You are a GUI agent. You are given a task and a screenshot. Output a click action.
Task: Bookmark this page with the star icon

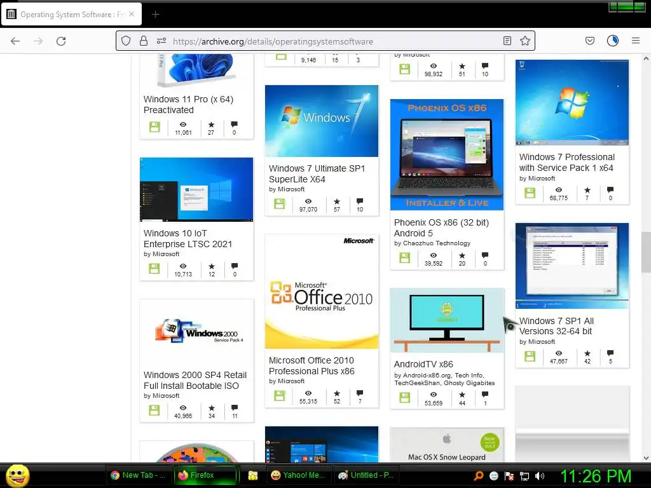tap(524, 41)
